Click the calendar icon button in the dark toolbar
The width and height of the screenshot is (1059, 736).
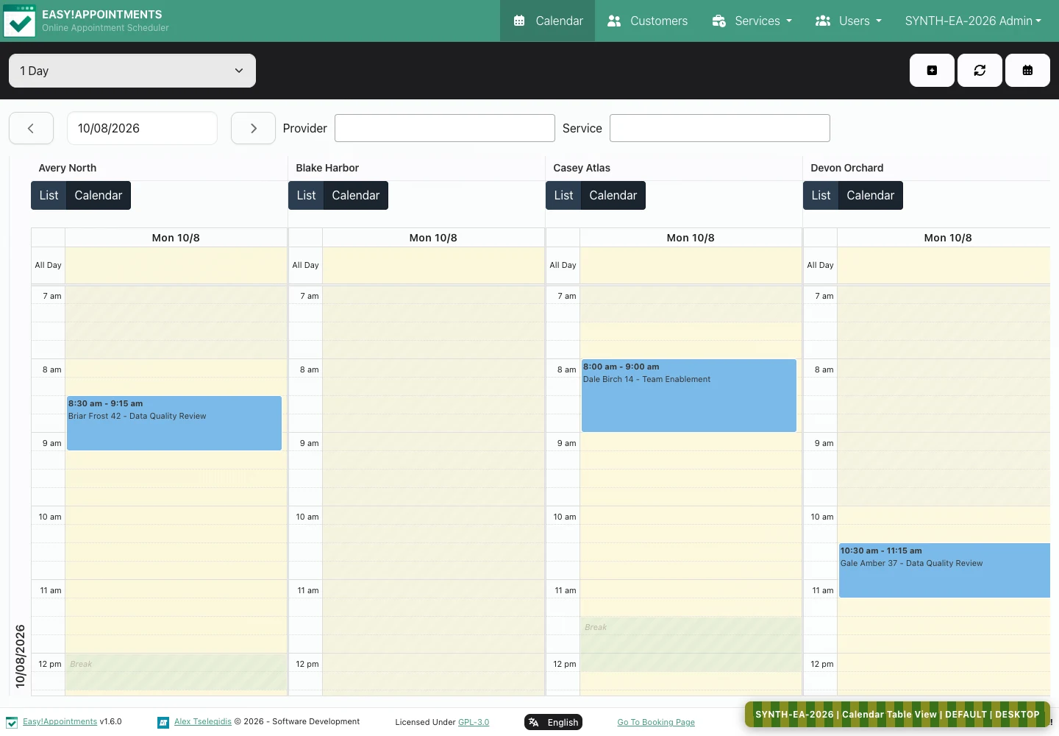point(1027,71)
